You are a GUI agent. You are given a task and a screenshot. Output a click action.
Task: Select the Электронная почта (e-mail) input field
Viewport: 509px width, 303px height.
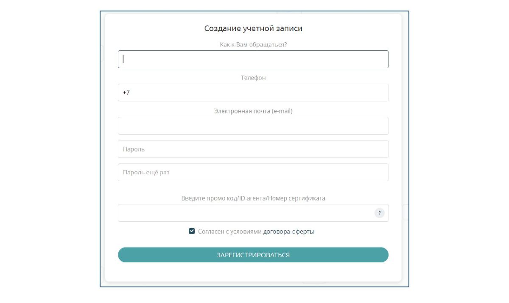tap(253, 126)
